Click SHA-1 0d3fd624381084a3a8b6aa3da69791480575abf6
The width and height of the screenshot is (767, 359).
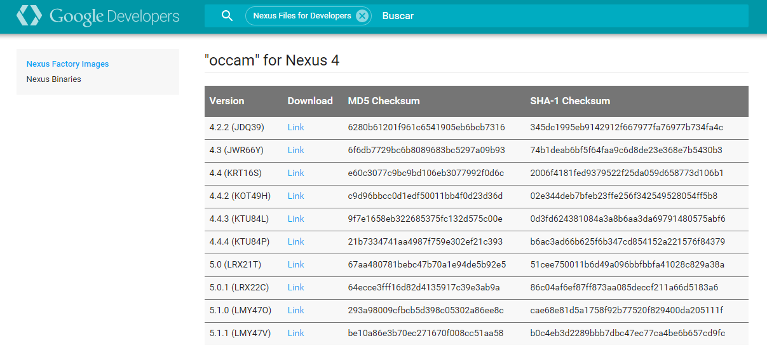(627, 219)
